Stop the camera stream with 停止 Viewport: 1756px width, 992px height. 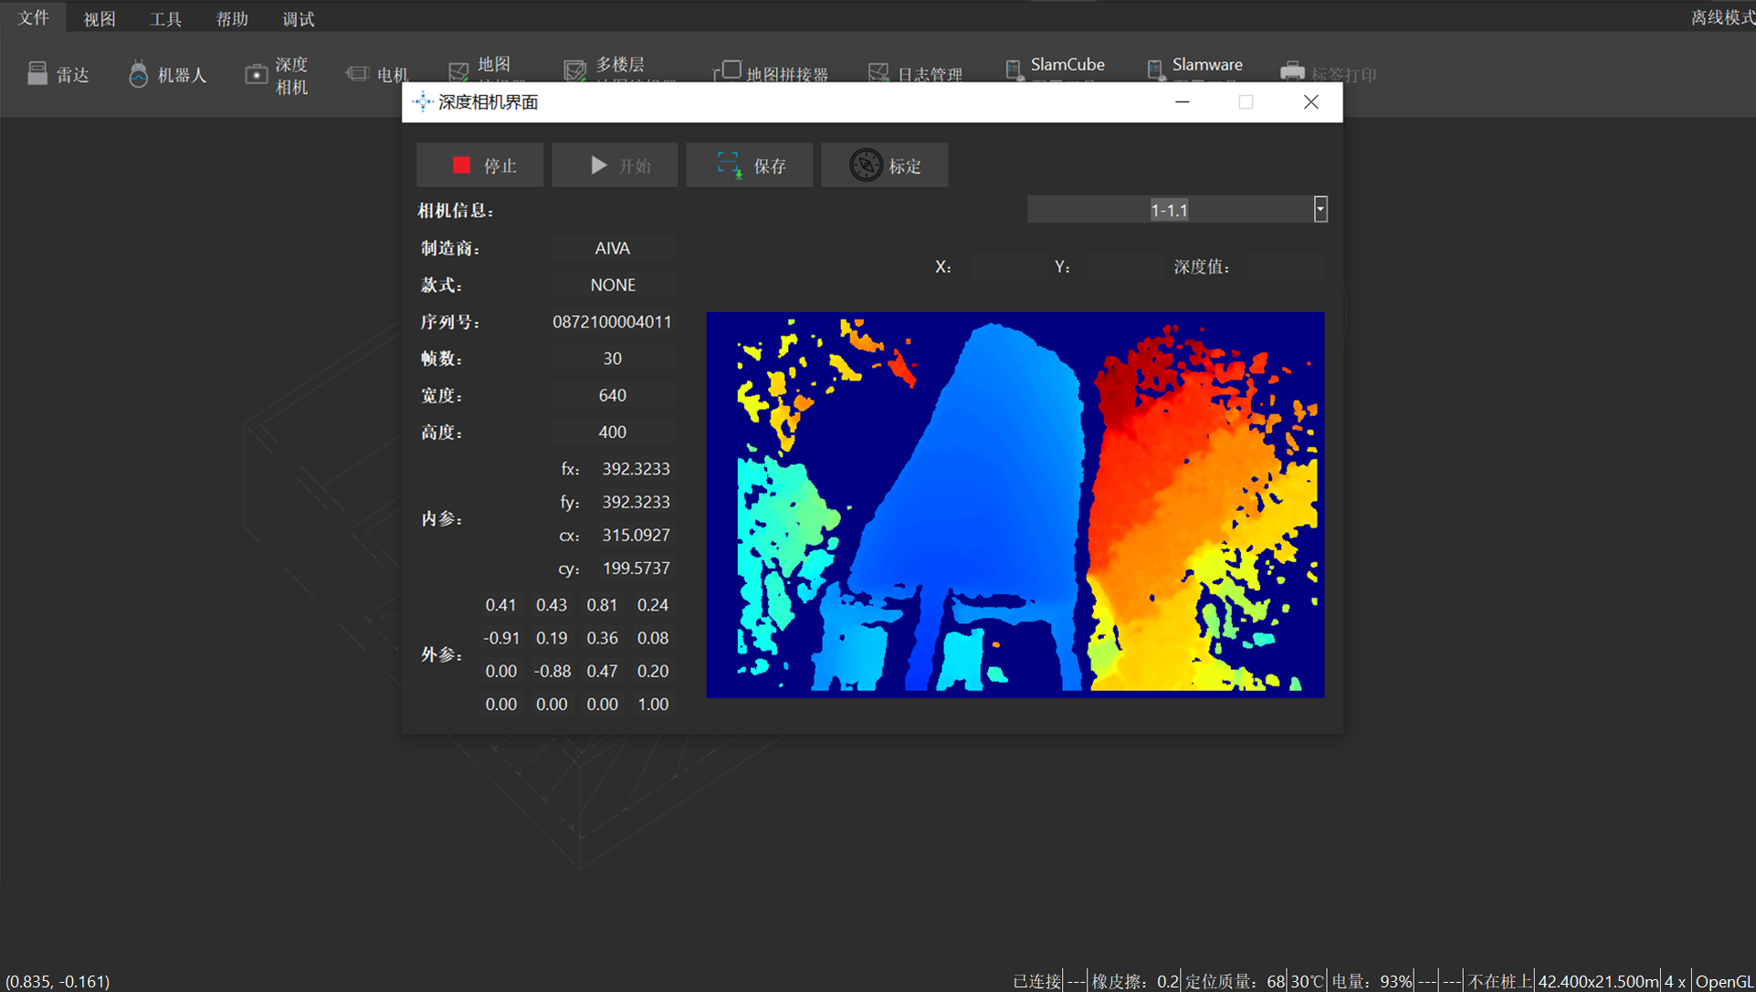click(x=479, y=165)
